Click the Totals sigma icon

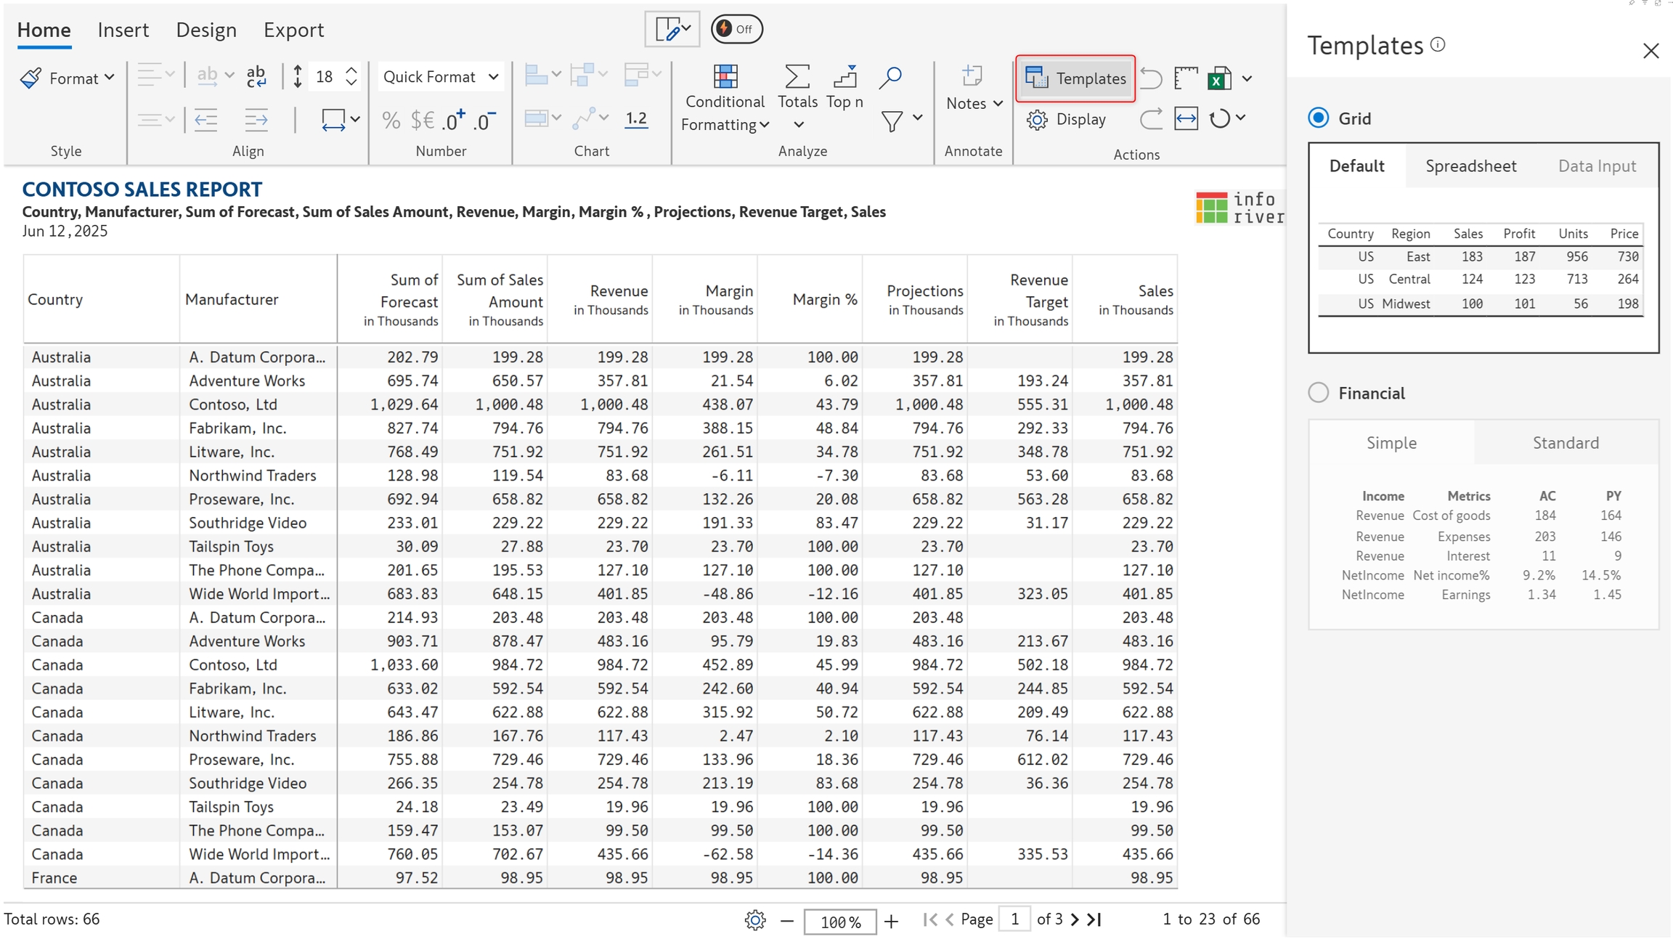797,77
